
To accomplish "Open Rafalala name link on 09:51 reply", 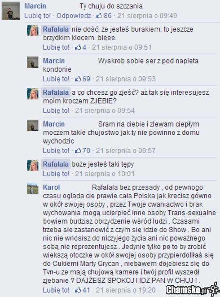I will point(56,29).
